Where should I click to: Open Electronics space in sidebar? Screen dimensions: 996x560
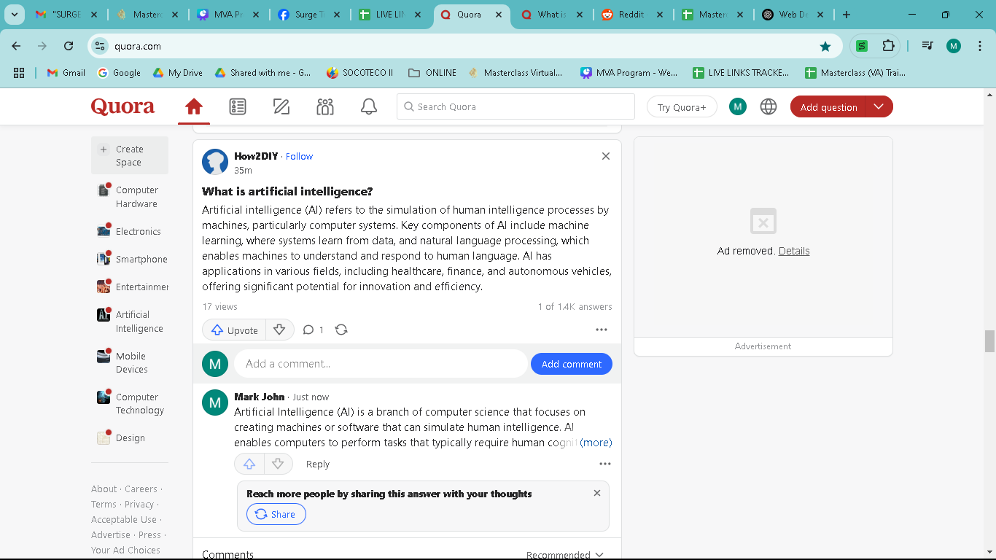[x=129, y=231]
